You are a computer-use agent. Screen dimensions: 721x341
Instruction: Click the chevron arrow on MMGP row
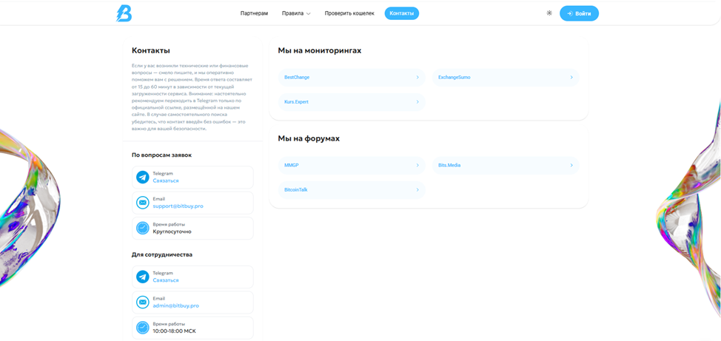click(417, 165)
